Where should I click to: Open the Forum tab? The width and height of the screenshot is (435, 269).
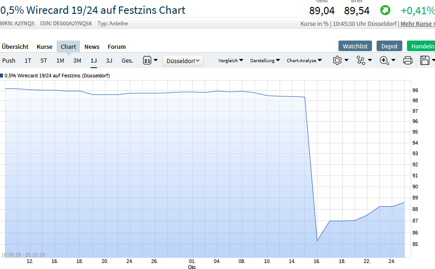[116, 47]
